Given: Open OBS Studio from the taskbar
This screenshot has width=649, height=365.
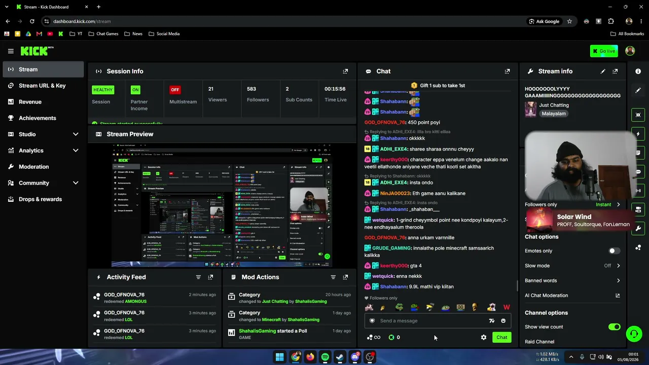Looking at the screenshot, I should point(370,357).
